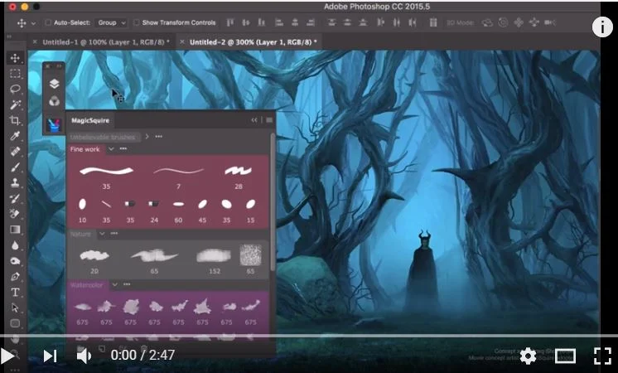
Task: Open the Channels panel icon
Action: 54,101
